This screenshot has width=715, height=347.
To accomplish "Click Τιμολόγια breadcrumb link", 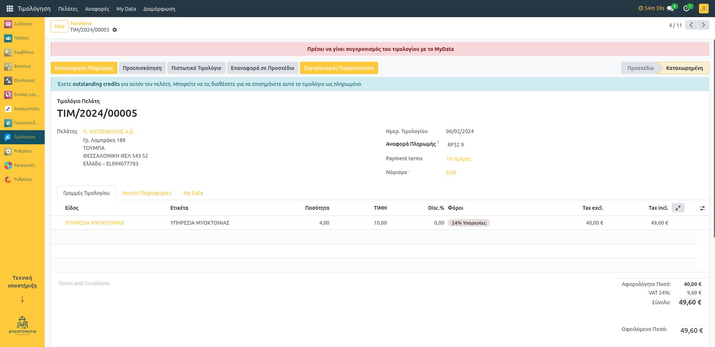I will (81, 23).
